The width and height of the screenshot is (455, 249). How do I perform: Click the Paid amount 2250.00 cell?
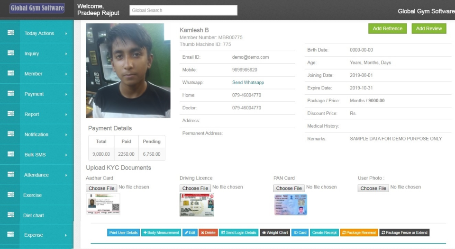[x=126, y=154]
